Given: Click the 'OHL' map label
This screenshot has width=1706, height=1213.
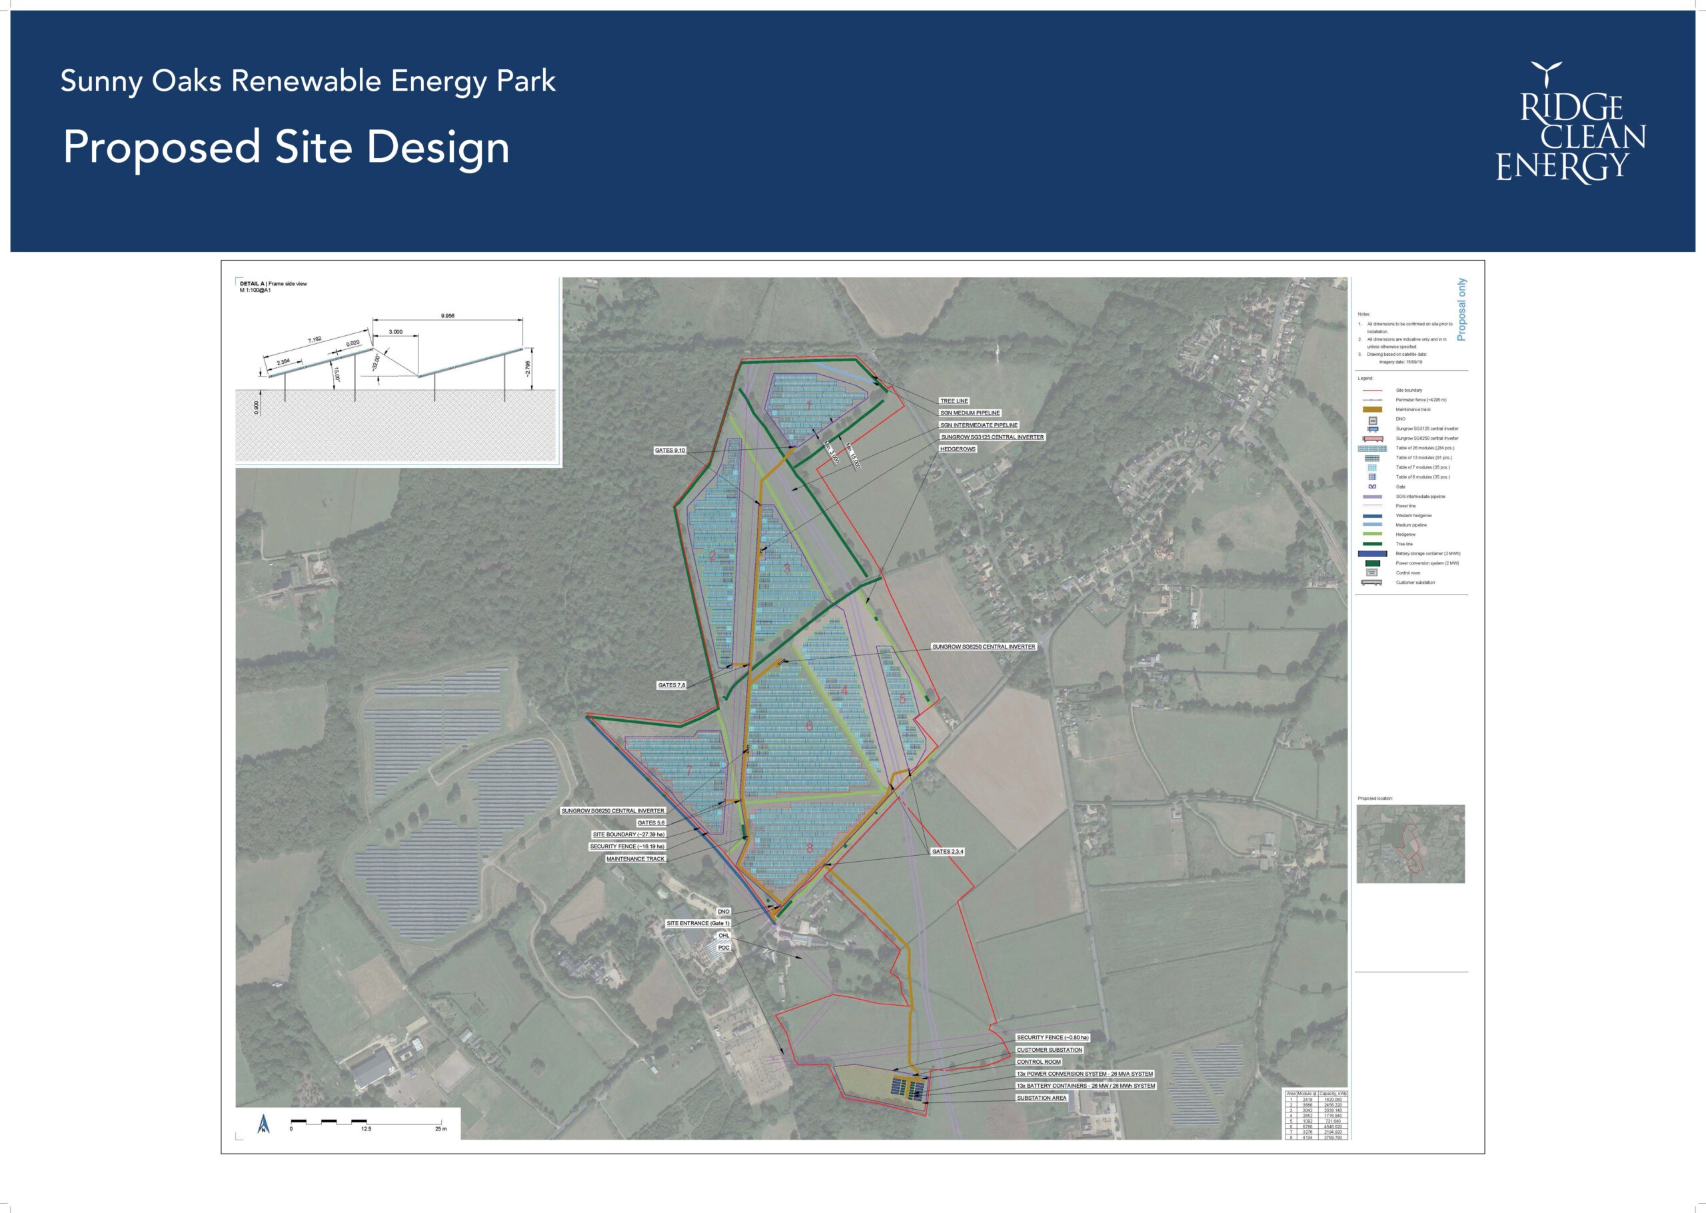Looking at the screenshot, I should [724, 935].
